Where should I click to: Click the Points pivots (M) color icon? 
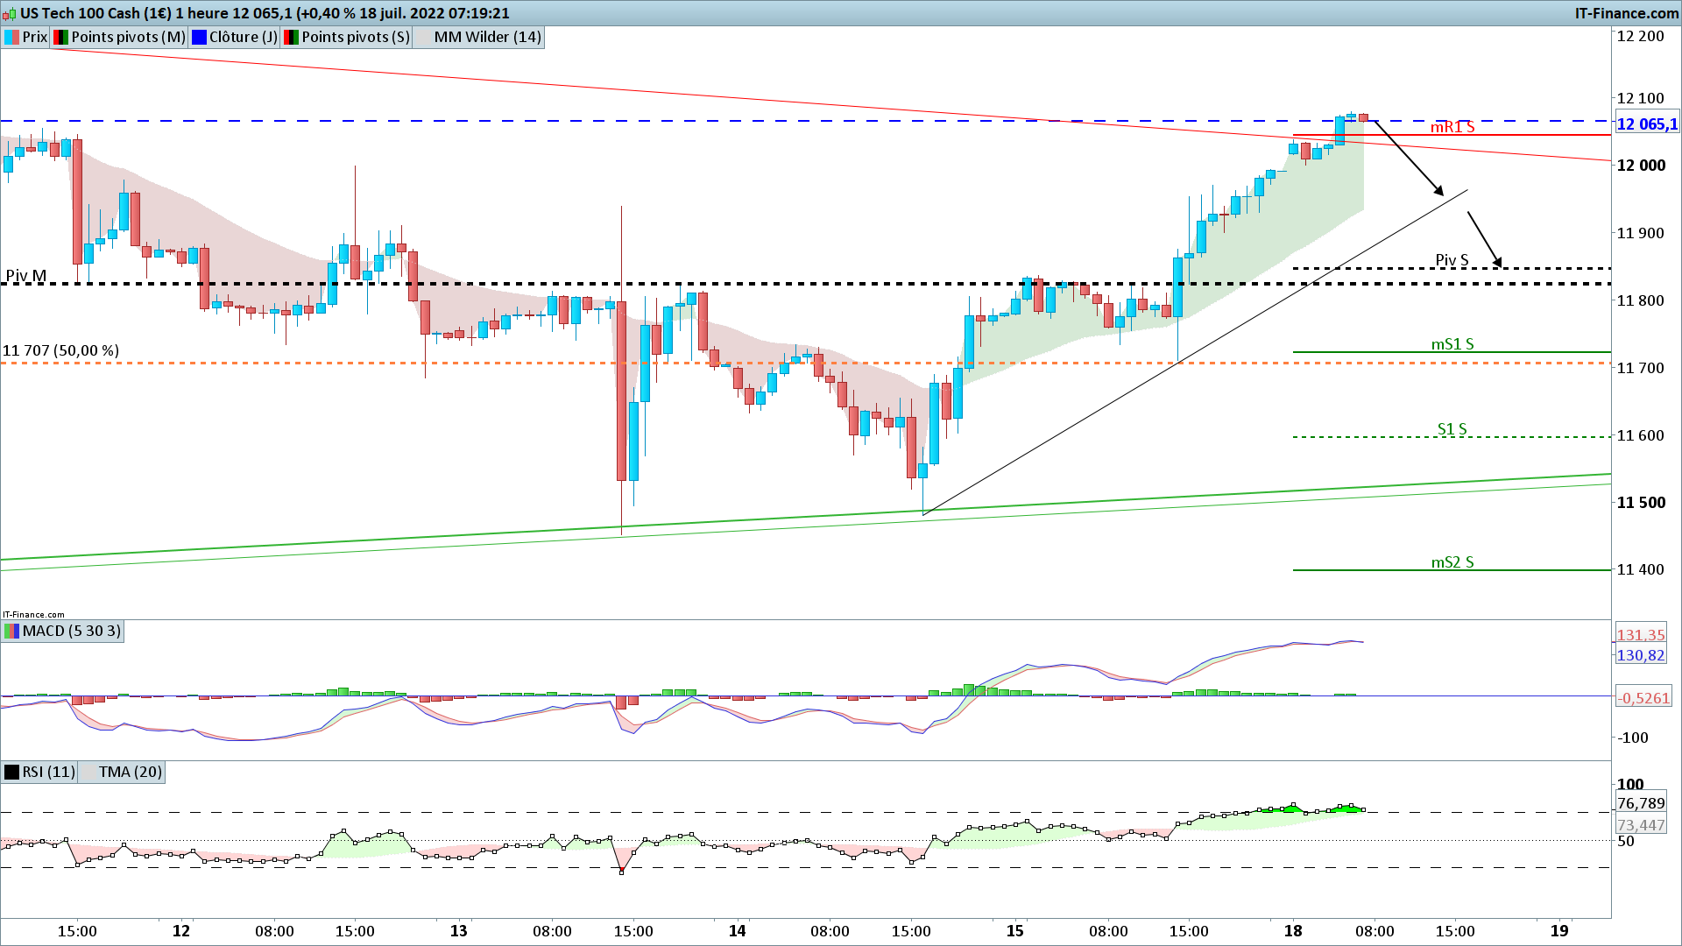click(60, 37)
